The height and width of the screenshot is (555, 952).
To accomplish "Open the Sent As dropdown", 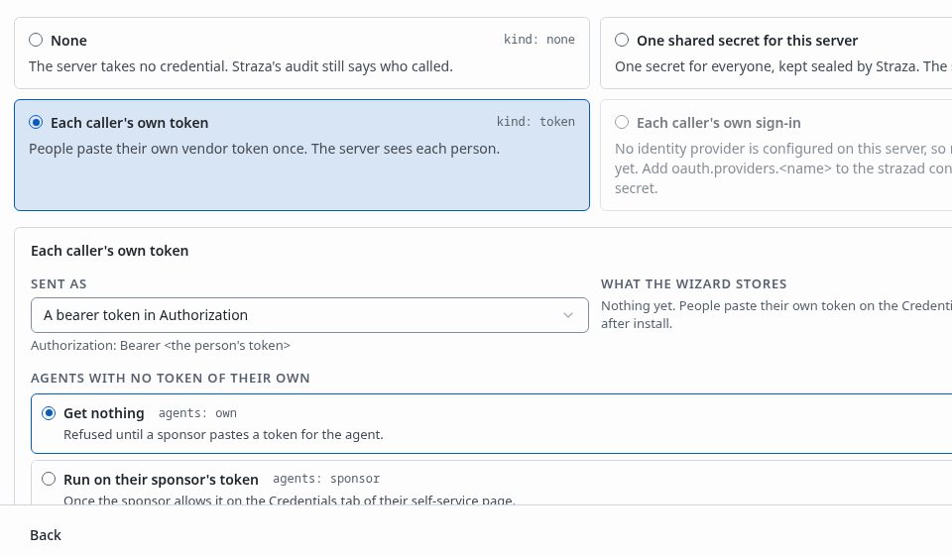I will [309, 315].
